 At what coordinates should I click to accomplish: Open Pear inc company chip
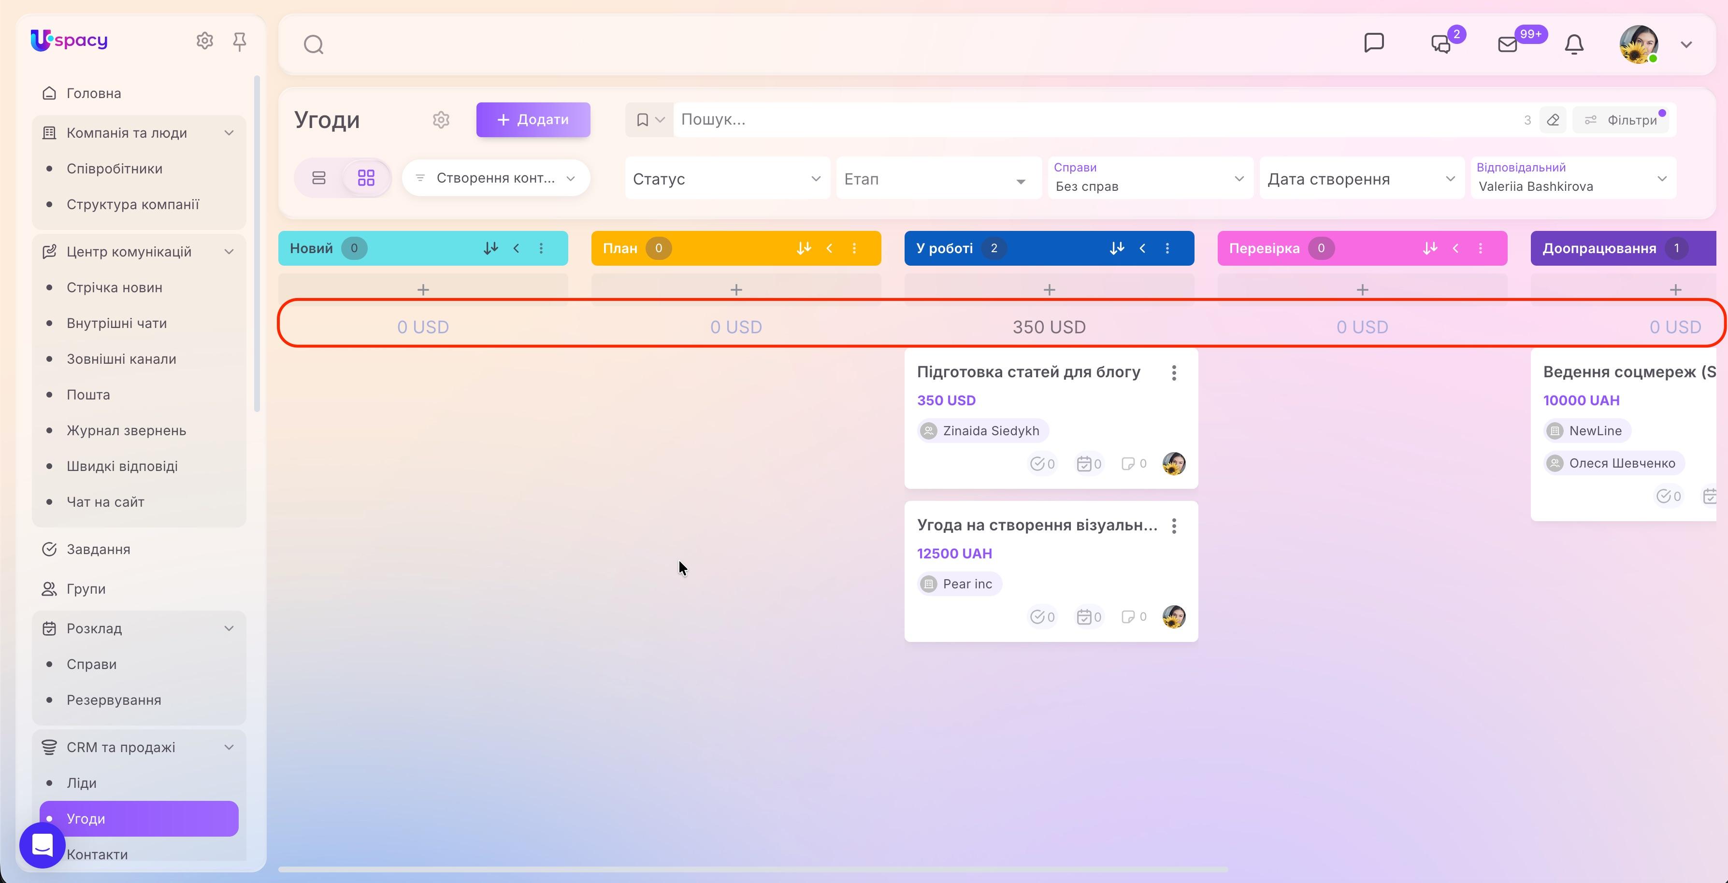pos(959,584)
